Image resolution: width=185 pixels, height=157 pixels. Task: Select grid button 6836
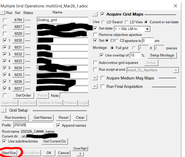[x=18, y=82]
